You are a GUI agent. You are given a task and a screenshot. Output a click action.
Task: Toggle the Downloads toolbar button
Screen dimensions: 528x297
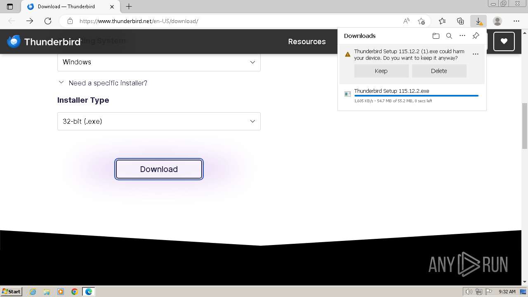(x=478, y=21)
